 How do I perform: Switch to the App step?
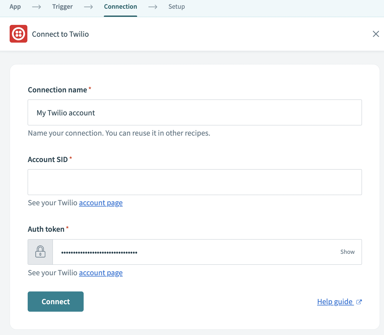(15, 7)
